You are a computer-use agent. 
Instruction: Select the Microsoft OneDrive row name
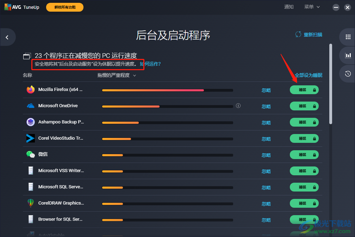tap(58, 106)
